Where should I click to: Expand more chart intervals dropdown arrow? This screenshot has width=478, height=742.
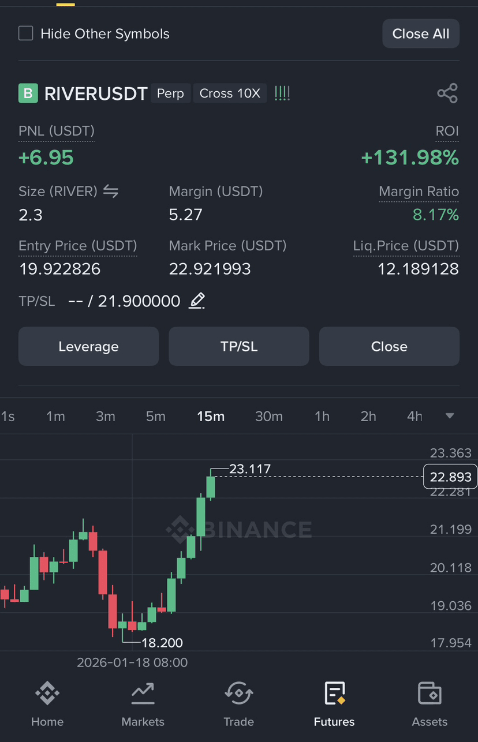450,416
